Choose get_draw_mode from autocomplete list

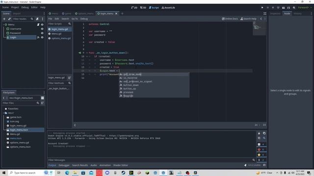[x=154, y=74]
